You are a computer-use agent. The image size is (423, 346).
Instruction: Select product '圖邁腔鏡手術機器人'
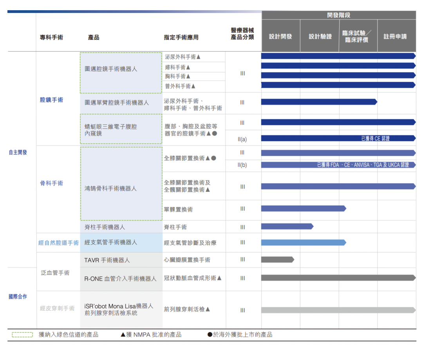pos(110,69)
